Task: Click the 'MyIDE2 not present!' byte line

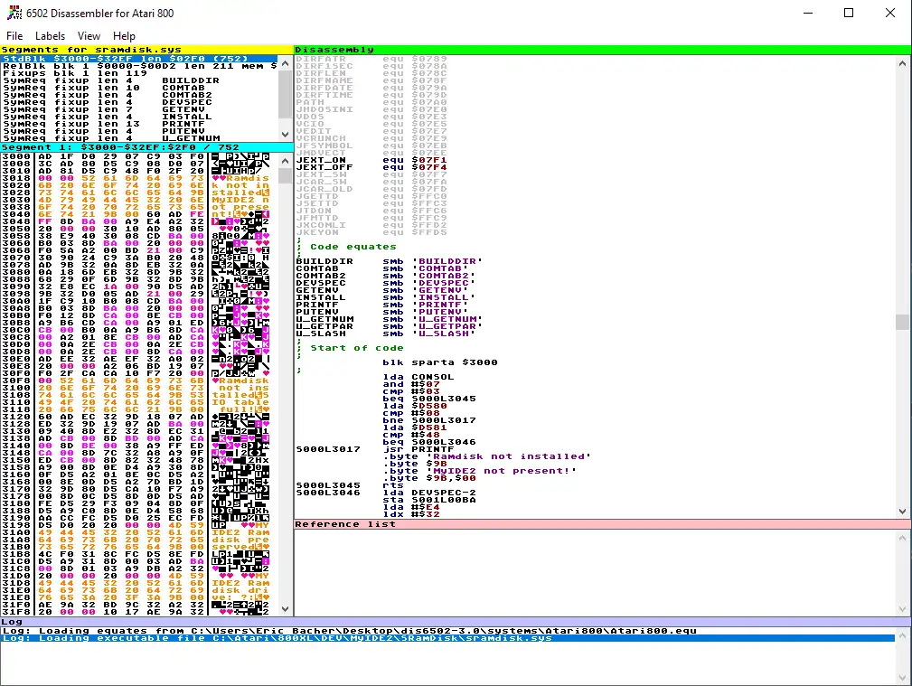Action: point(479,471)
